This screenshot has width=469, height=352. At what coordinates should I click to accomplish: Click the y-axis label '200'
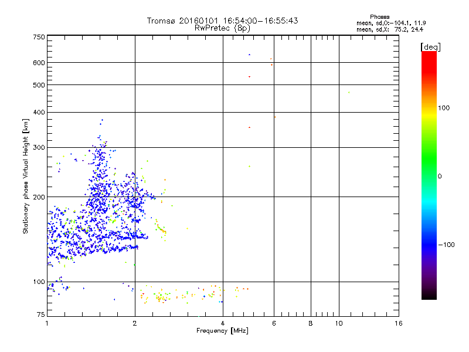pyautogui.click(x=39, y=197)
